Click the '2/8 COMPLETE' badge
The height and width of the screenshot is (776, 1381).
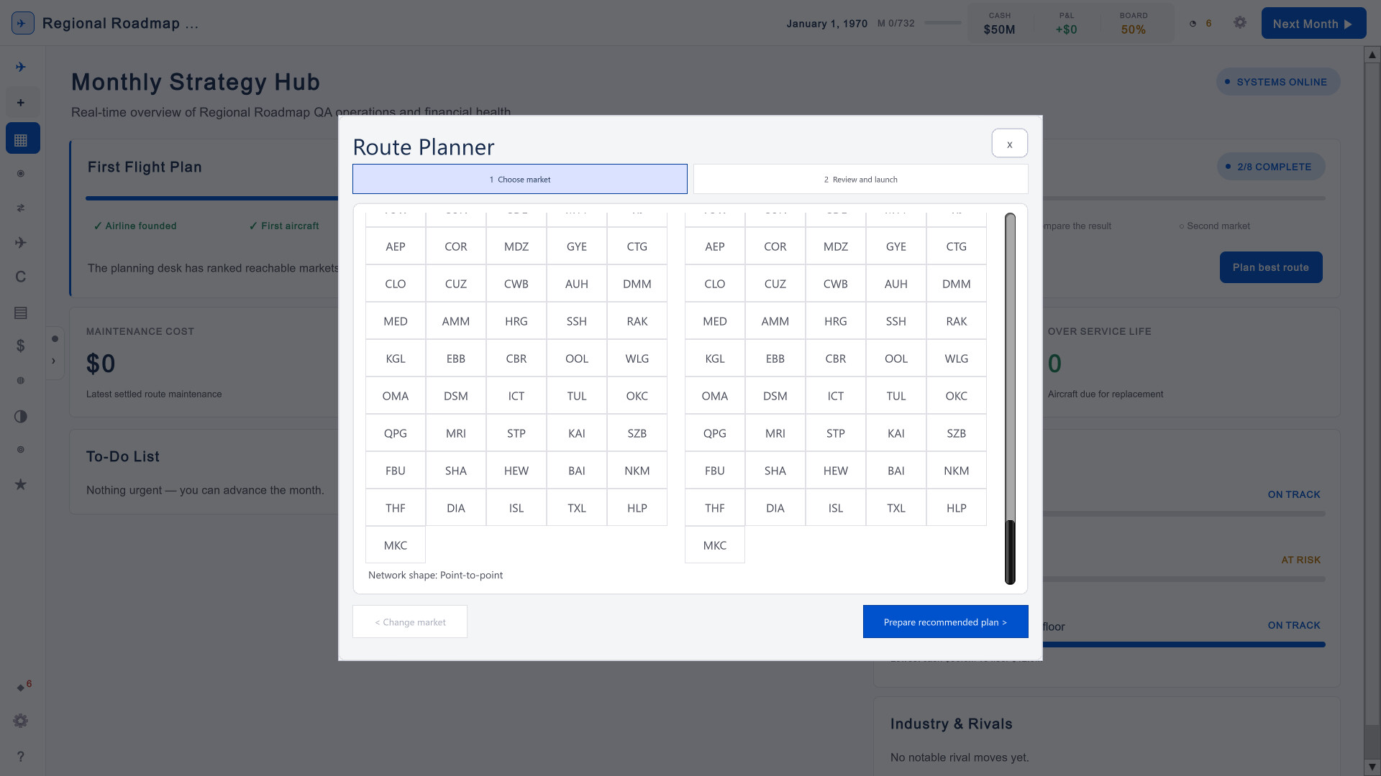coord(1271,167)
